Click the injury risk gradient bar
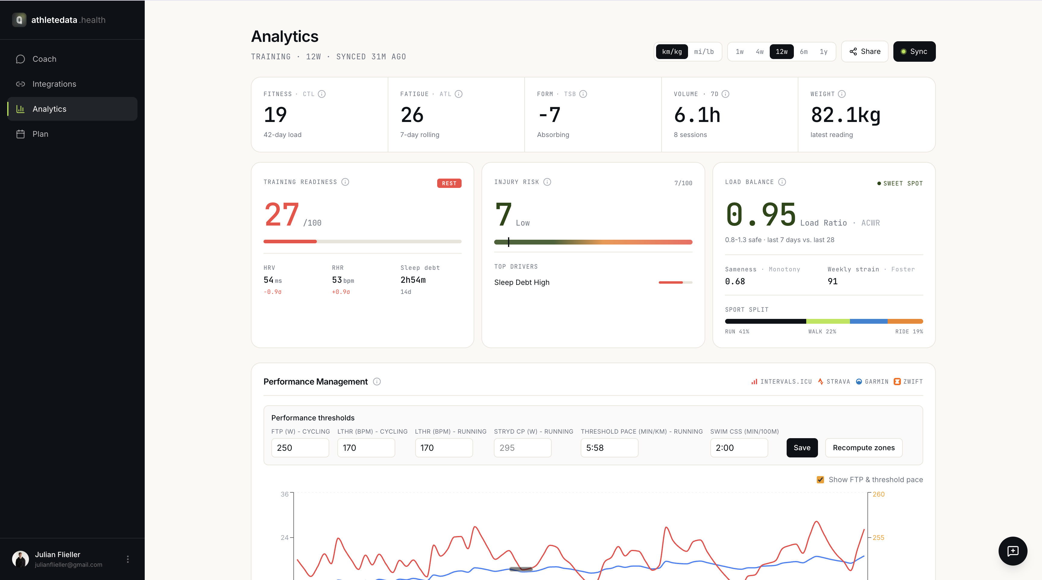Image resolution: width=1042 pixels, height=580 pixels. click(593, 242)
